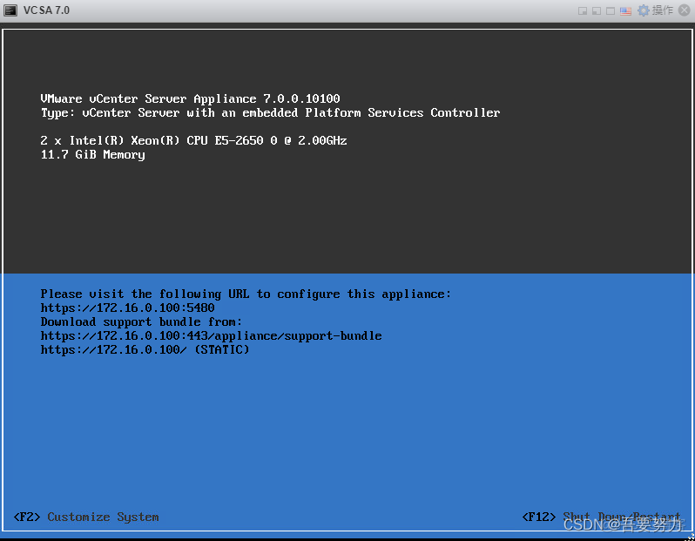Open the gear 操作 actions menu
The width and height of the screenshot is (695, 541).
[x=655, y=10]
